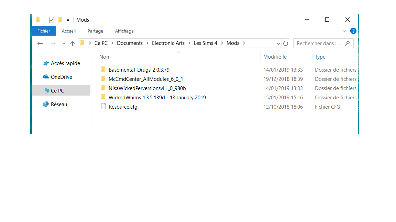Switch to the Affichage ribbon tab

click(124, 31)
